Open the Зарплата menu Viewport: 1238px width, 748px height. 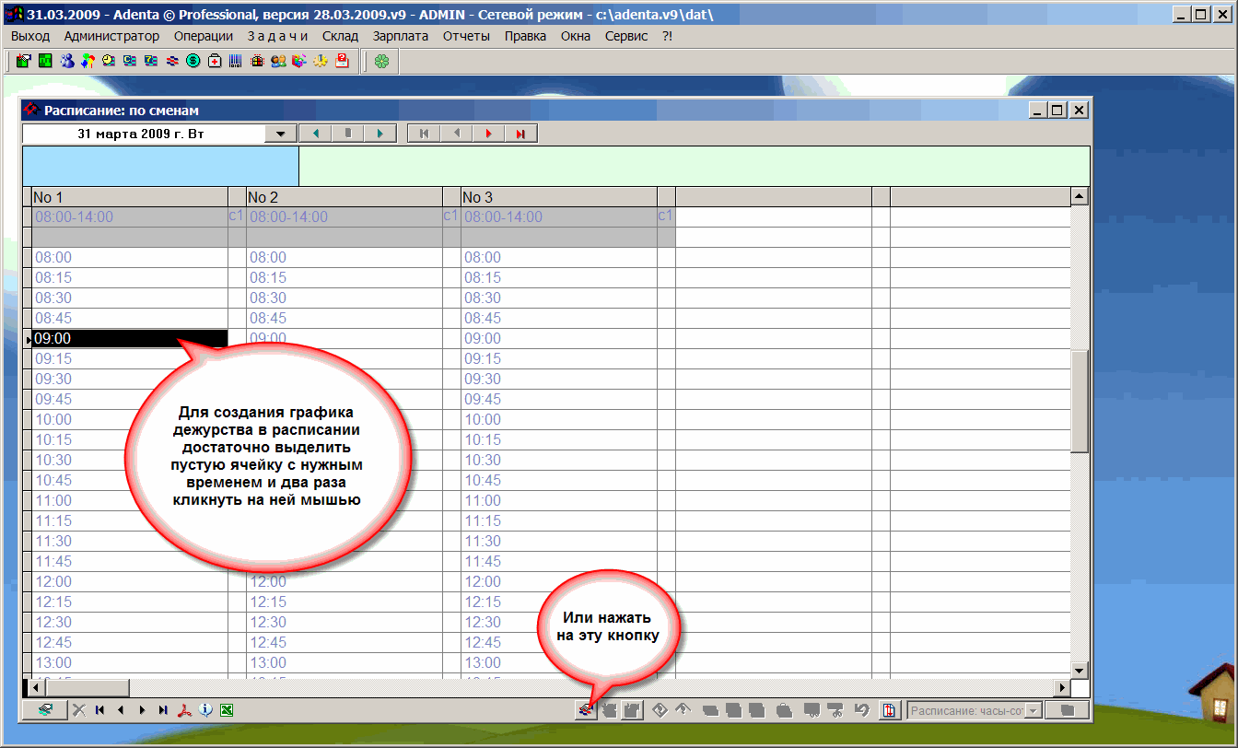pos(401,36)
